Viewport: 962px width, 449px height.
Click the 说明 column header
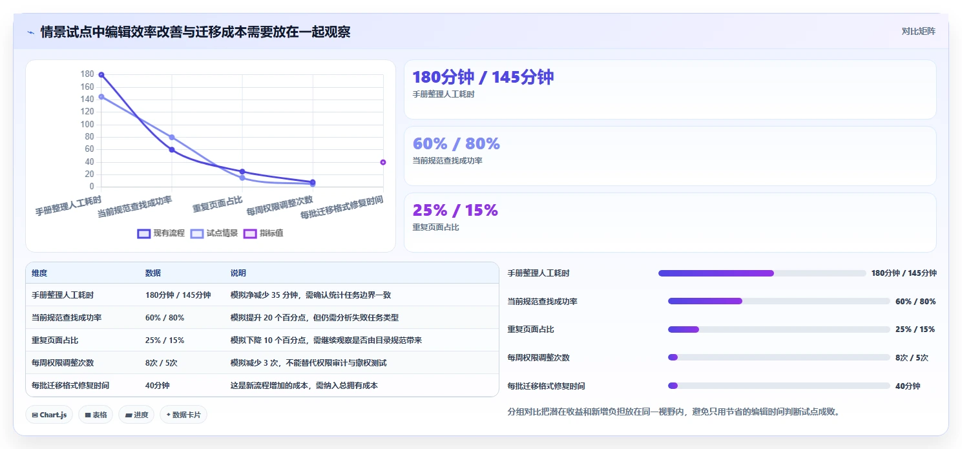[x=238, y=273]
